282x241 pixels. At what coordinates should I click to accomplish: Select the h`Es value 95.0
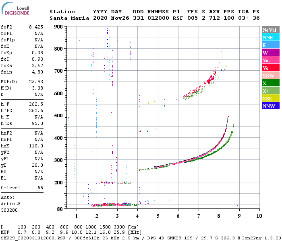[x=37, y=124]
